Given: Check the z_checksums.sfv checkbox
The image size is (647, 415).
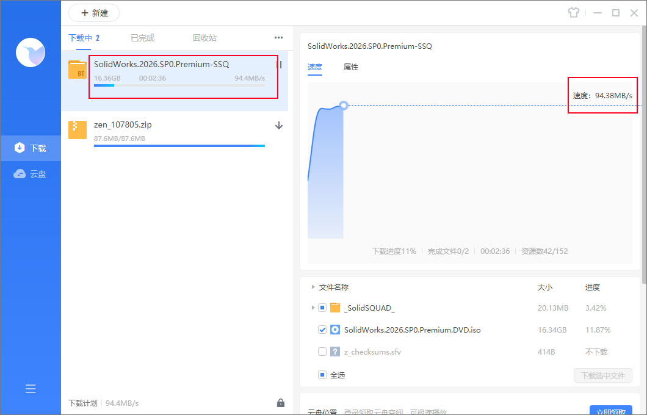Looking at the screenshot, I should [322, 352].
